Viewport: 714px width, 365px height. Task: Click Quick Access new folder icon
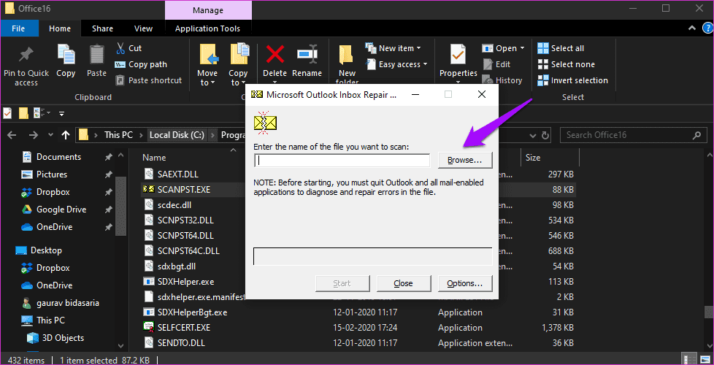click(x=23, y=113)
